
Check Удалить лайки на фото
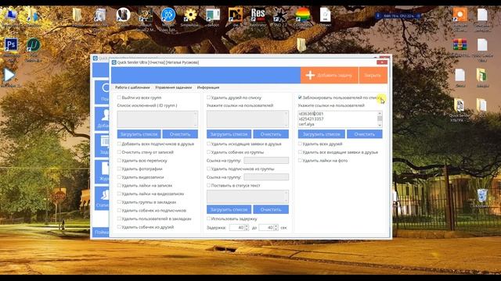tap(300, 161)
